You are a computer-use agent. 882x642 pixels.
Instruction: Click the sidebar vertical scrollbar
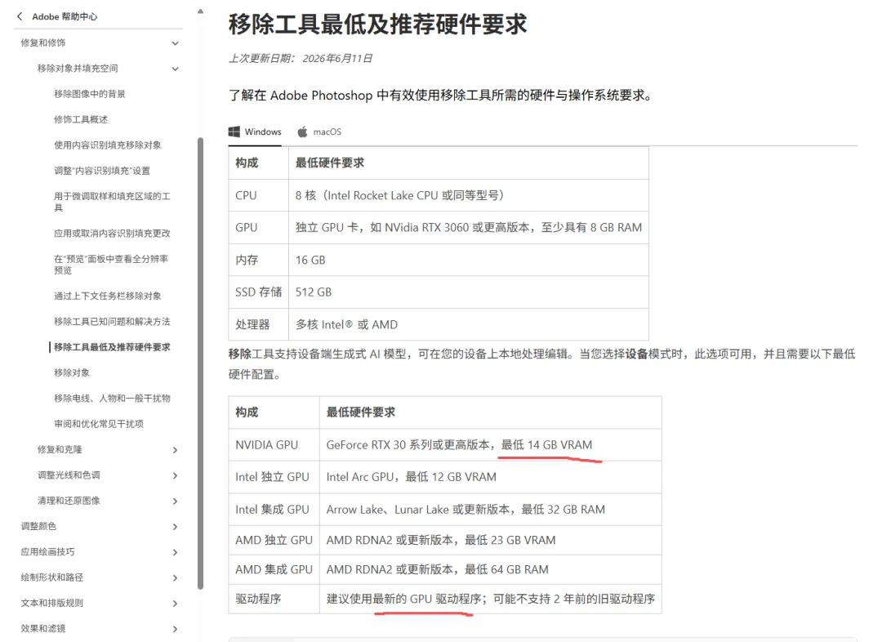[x=200, y=363]
